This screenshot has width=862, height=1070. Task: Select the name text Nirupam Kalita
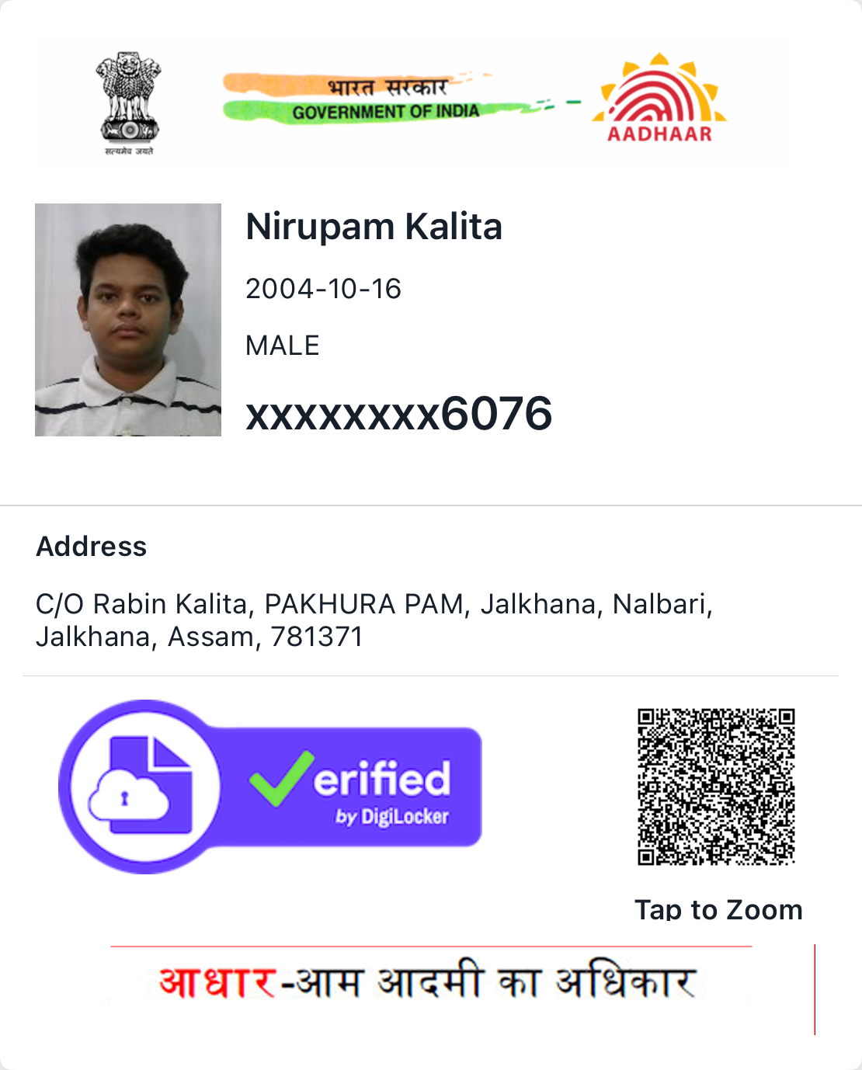[374, 227]
